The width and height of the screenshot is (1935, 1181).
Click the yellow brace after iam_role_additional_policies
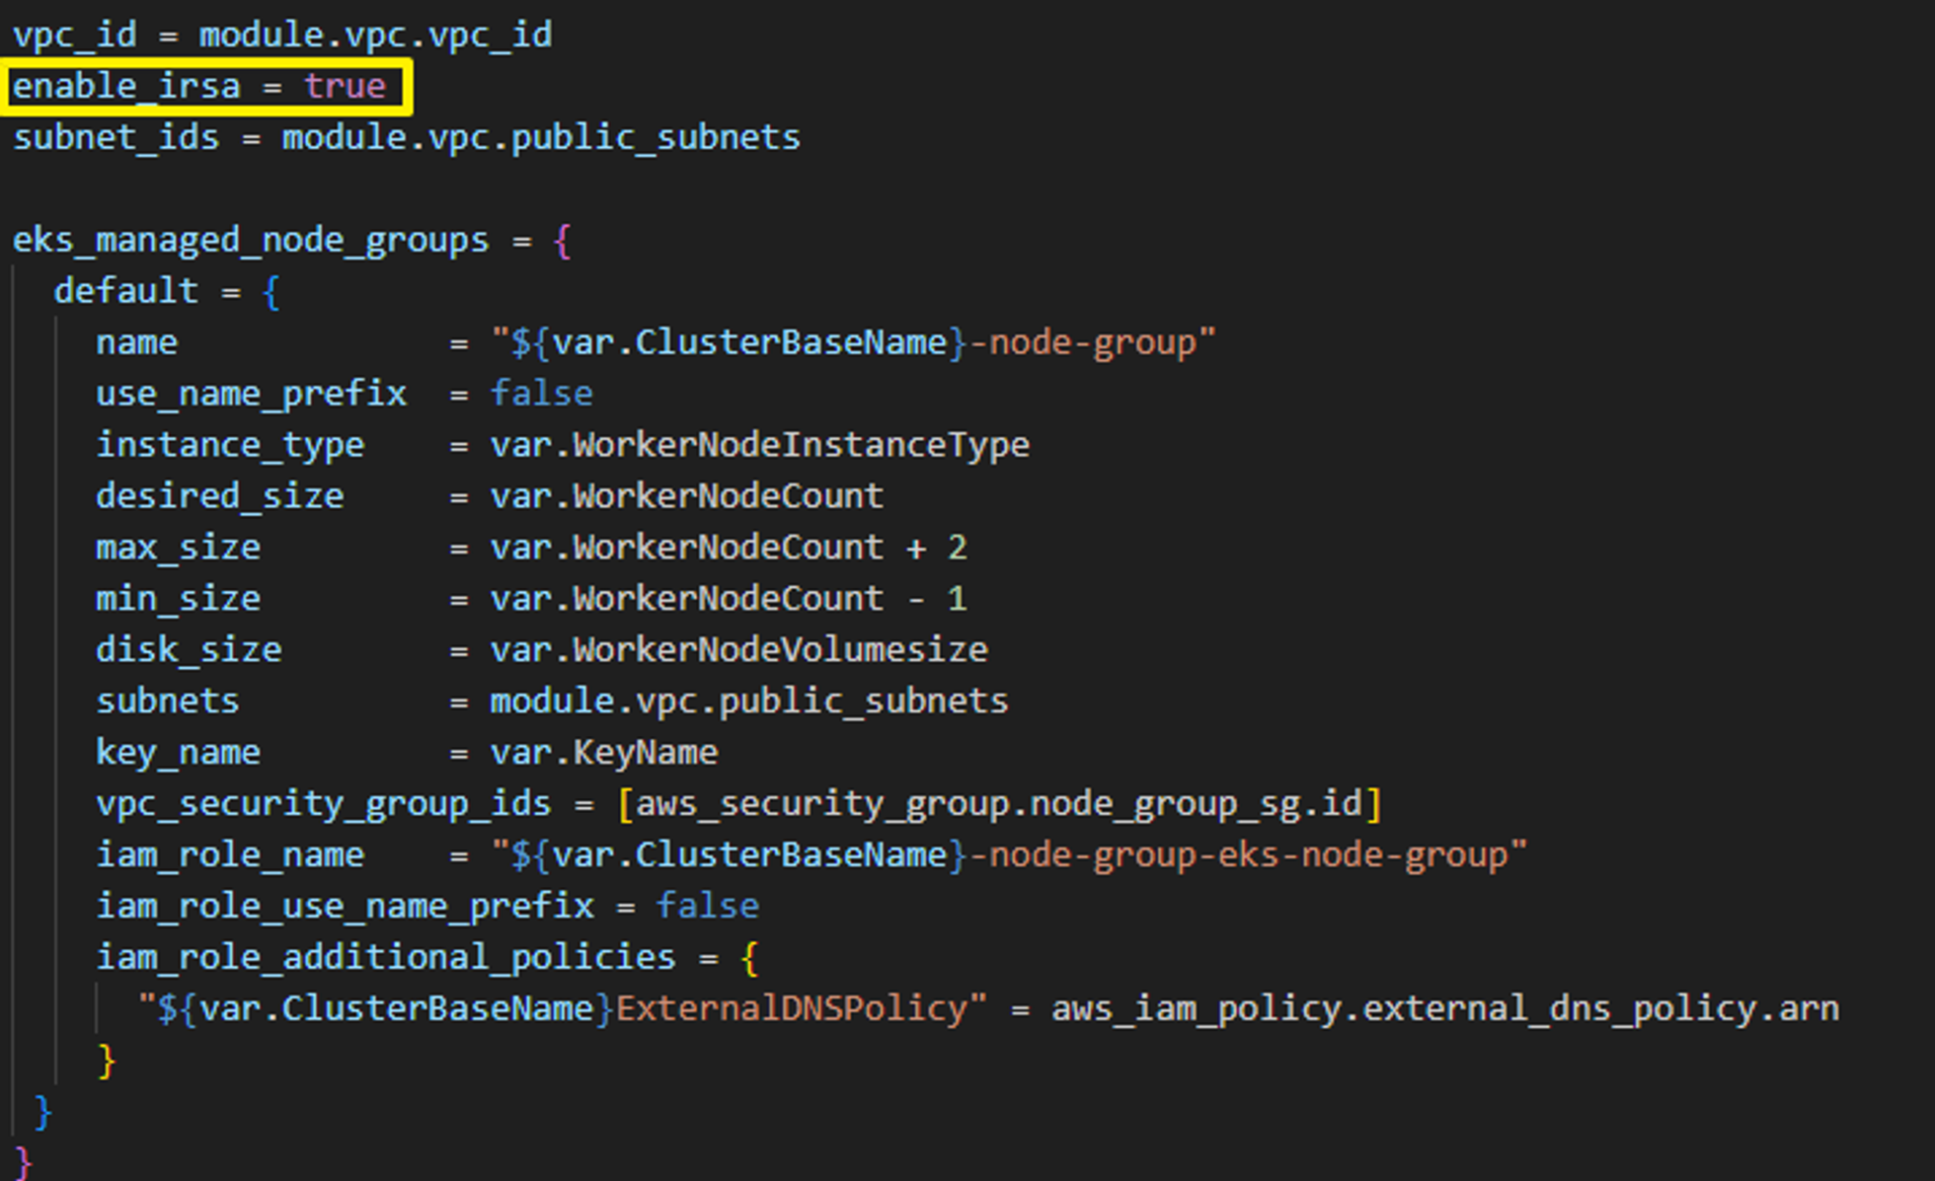click(749, 958)
